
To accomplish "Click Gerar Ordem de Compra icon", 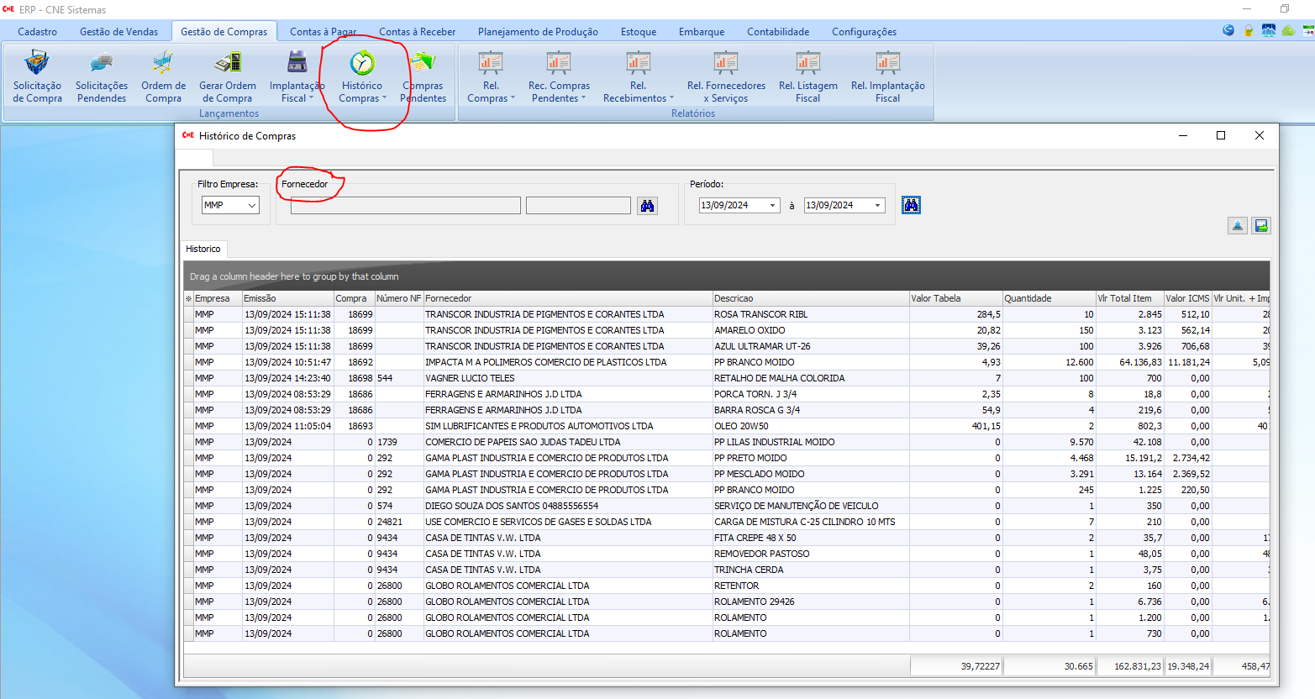I will pos(228,63).
